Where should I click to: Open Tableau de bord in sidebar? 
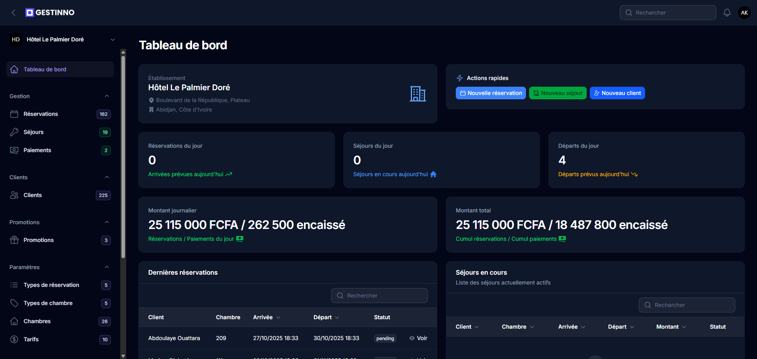(x=60, y=69)
